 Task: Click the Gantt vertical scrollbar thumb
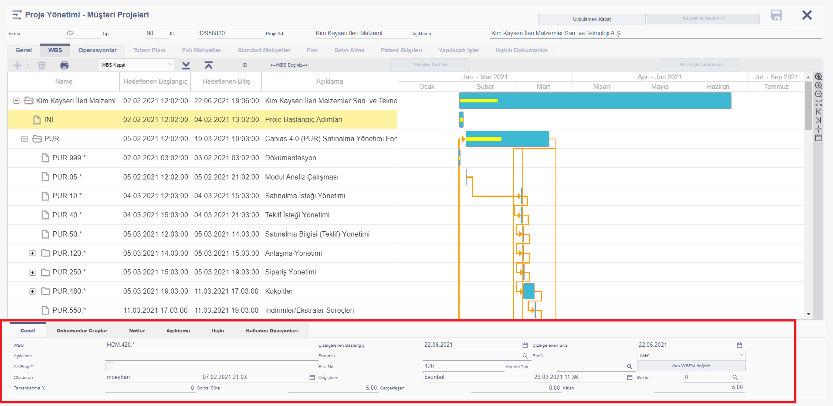click(808, 105)
